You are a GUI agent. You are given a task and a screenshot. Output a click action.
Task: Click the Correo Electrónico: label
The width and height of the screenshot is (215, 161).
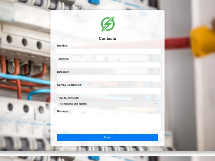(70, 85)
